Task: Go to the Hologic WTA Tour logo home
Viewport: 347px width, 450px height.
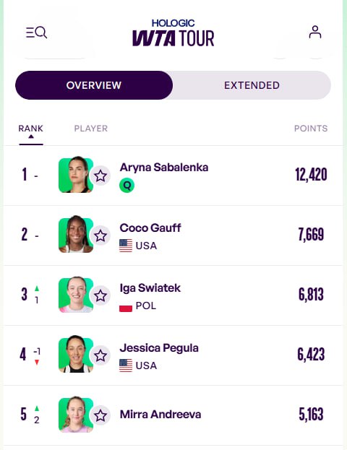Action: pos(173,33)
